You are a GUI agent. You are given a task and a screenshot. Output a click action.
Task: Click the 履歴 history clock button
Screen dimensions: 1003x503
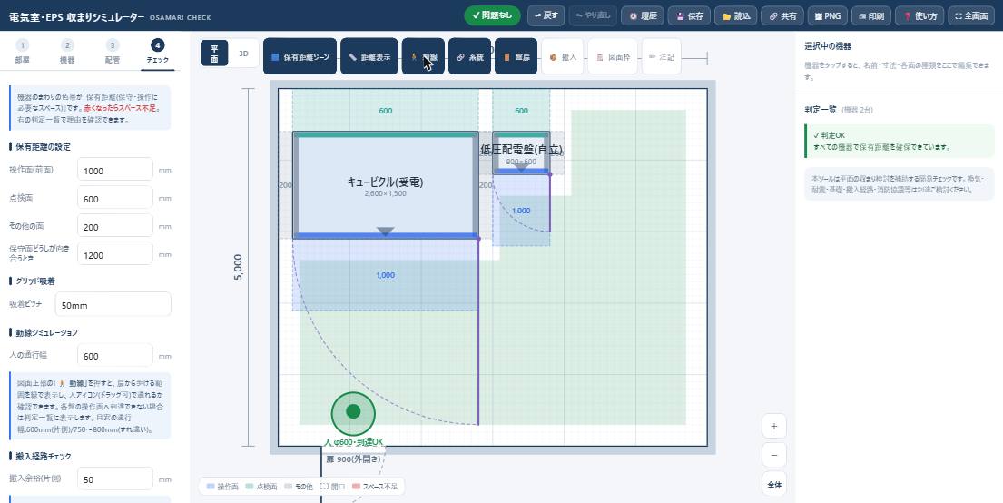click(643, 16)
